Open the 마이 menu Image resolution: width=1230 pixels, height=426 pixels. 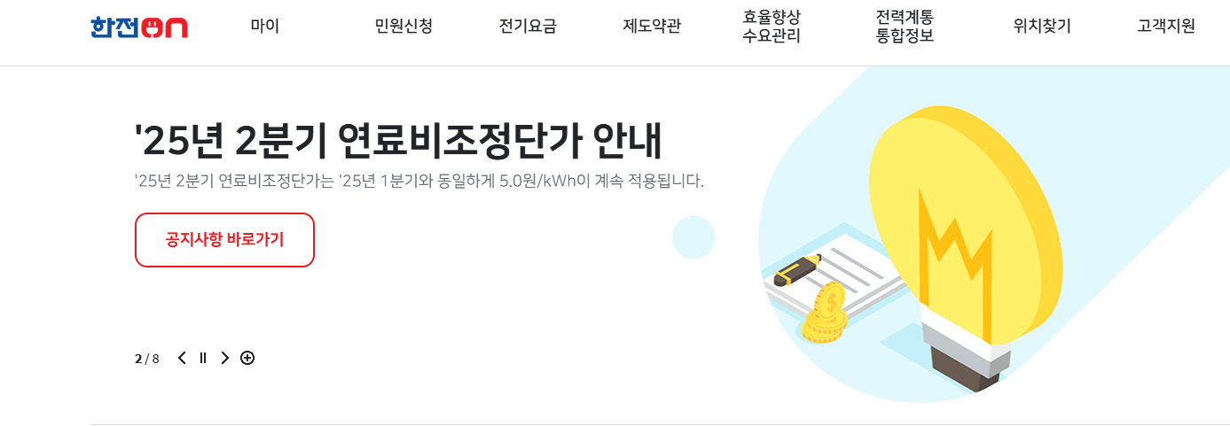pos(265,27)
